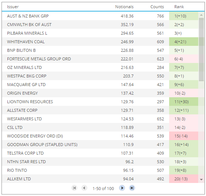Select the ORIGIN ENERGY issuer
The height and width of the screenshot is (196, 206).
click(22, 93)
